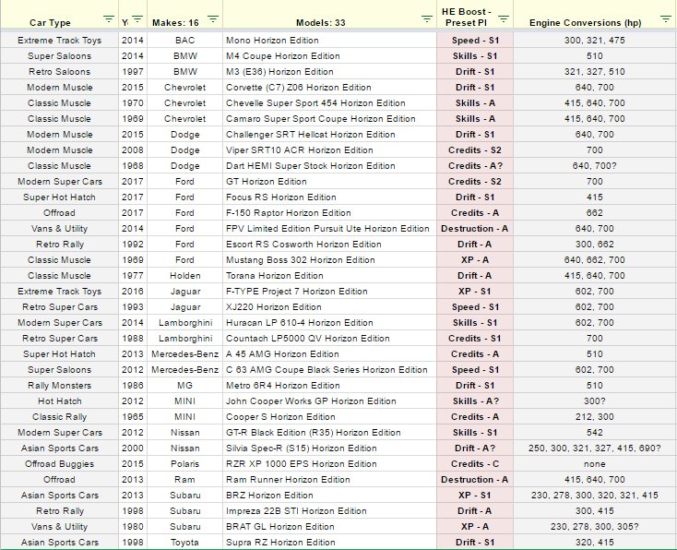Click the GT Horizon Edition cell
This screenshot has width=677, height=550.
tap(329, 182)
